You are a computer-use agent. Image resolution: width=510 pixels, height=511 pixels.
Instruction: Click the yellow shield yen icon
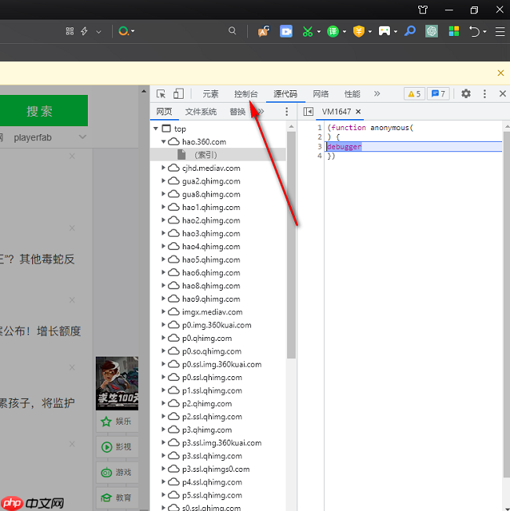359,31
